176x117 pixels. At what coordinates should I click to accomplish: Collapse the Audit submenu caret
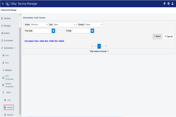11,92
